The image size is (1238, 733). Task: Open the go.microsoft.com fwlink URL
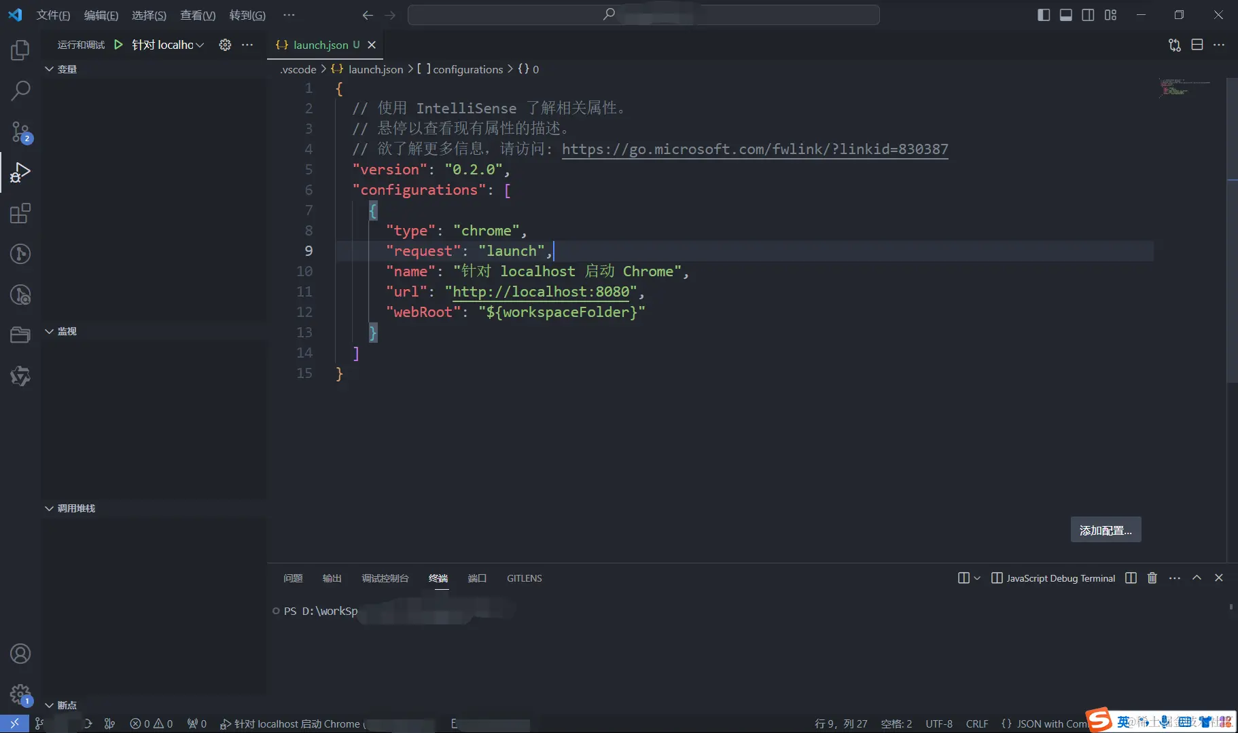(755, 149)
